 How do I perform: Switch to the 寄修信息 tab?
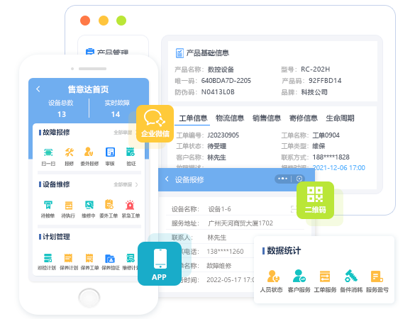coord(304,118)
